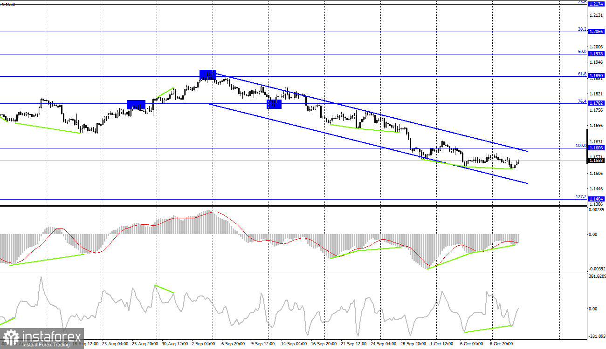Click the 6 Sep 20:00 time label
The width and height of the screenshot is (606, 349).
coord(233,344)
